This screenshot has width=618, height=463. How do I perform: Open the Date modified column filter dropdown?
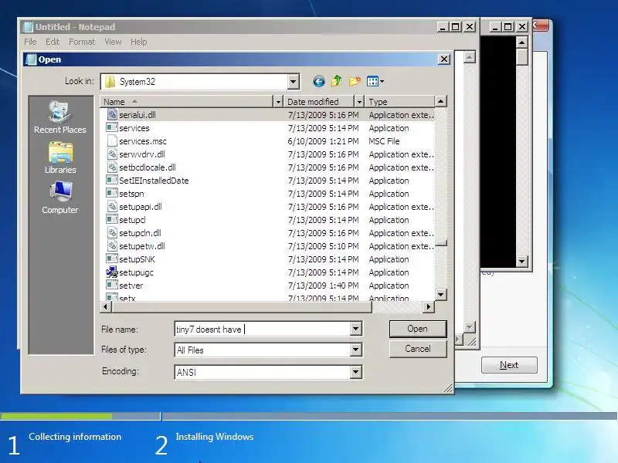(x=358, y=102)
